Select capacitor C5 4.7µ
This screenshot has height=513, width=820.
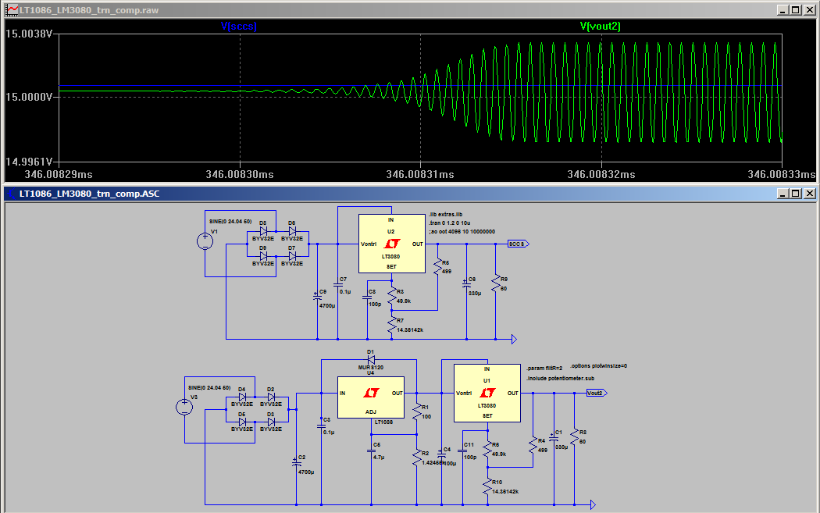[x=371, y=451]
